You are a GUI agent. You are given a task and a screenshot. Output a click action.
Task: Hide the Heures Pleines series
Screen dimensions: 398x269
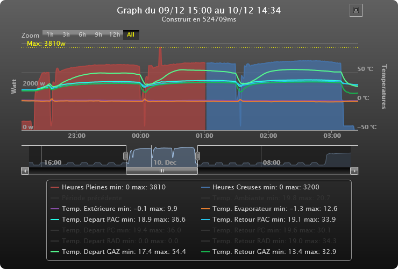pos(113,187)
